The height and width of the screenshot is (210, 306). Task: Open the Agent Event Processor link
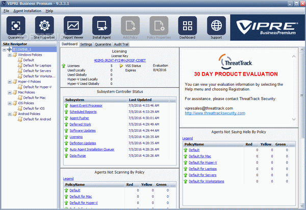[x=86, y=106]
